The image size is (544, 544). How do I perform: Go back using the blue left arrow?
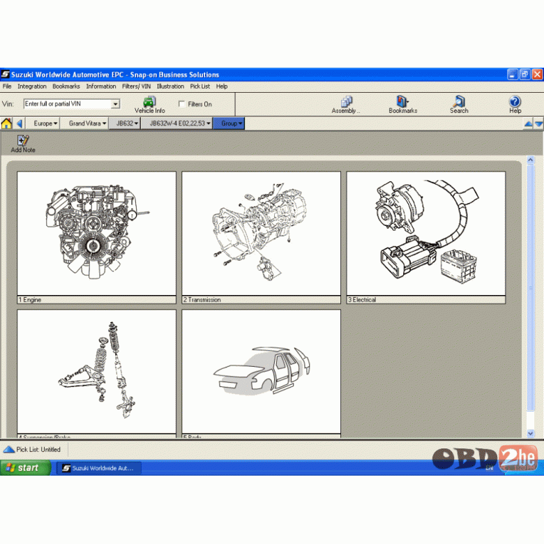coord(20,123)
